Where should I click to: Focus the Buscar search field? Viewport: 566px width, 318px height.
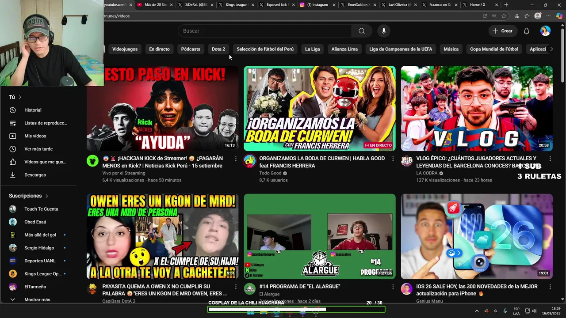[265, 31]
